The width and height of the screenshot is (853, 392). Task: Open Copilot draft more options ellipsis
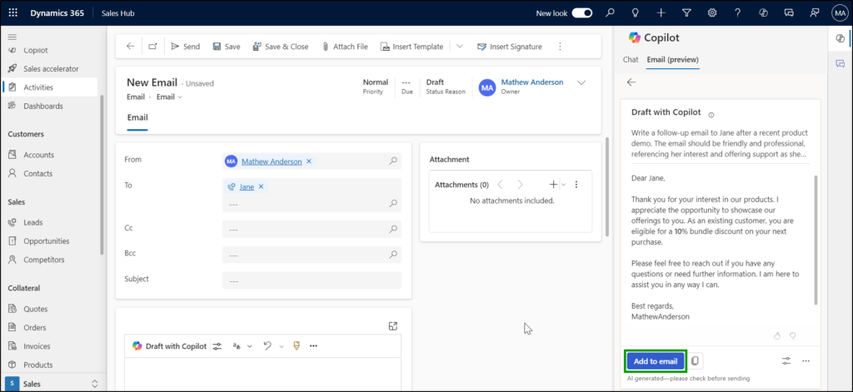coord(806,361)
